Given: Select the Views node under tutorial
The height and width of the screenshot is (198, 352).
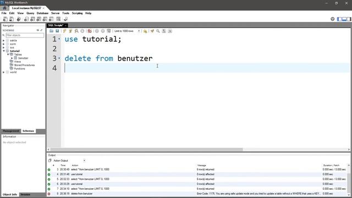Looking at the screenshot, I should pos(17,62).
